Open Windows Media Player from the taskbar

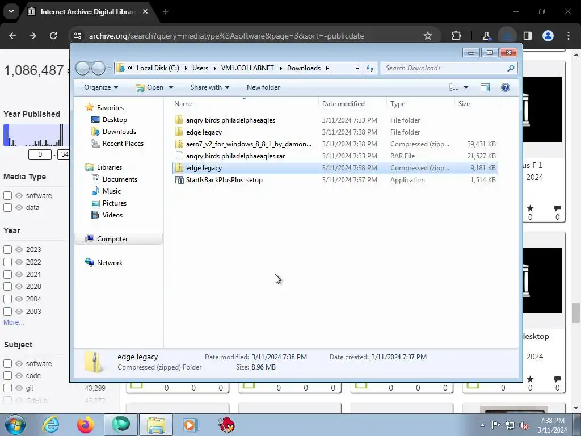[x=191, y=425]
